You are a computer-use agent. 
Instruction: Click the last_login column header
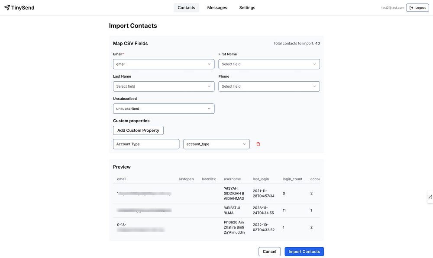(x=261, y=179)
